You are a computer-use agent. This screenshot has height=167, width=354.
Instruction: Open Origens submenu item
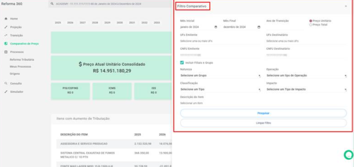coord(15,74)
